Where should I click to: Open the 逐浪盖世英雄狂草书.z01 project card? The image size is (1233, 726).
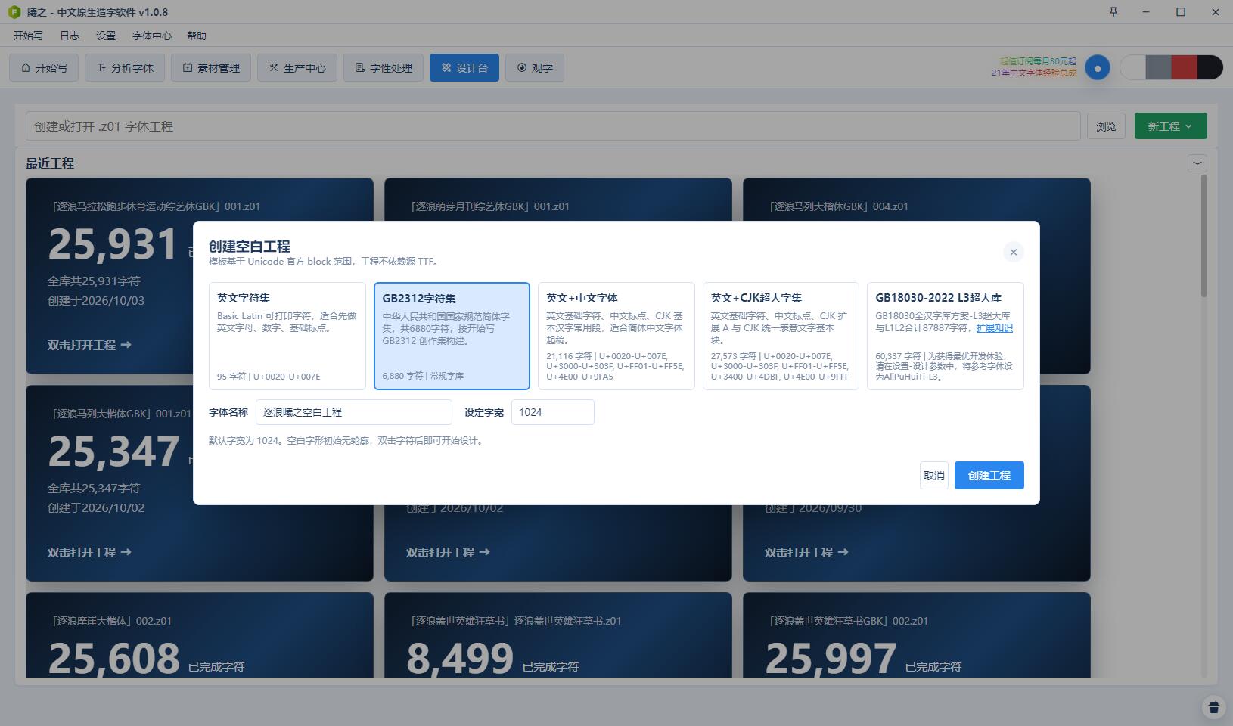(558, 634)
